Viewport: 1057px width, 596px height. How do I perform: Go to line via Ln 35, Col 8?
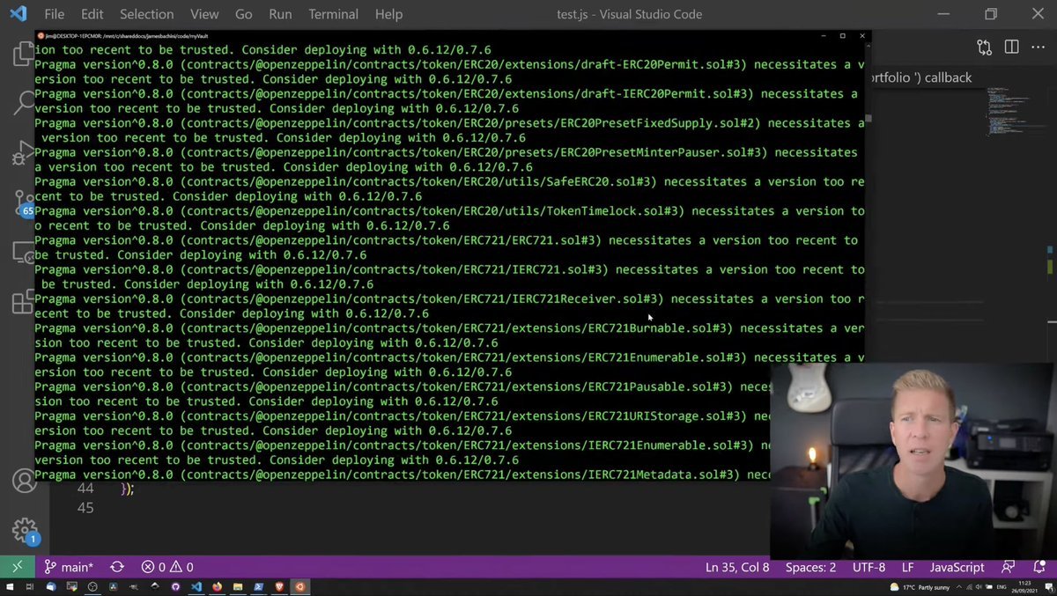pyautogui.click(x=737, y=567)
